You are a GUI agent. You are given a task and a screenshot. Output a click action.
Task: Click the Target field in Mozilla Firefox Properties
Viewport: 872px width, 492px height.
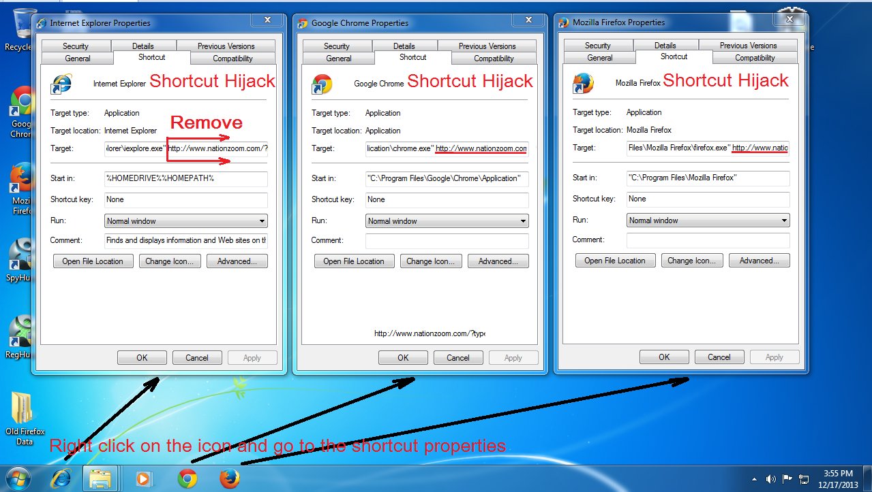(x=708, y=148)
